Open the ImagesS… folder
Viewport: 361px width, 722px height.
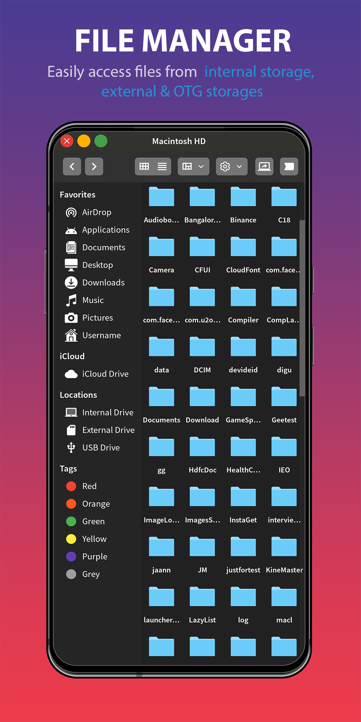point(202,505)
